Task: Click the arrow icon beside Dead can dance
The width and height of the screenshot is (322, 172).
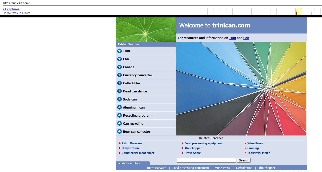Action: [x=119, y=91]
